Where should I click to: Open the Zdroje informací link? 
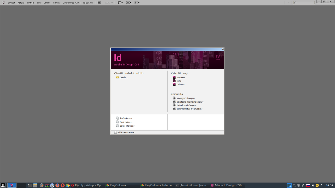pyautogui.click(x=127, y=126)
